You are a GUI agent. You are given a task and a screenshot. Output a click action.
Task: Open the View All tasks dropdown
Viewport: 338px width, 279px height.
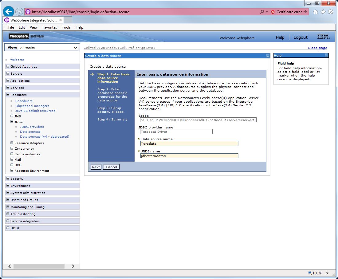[49, 48]
